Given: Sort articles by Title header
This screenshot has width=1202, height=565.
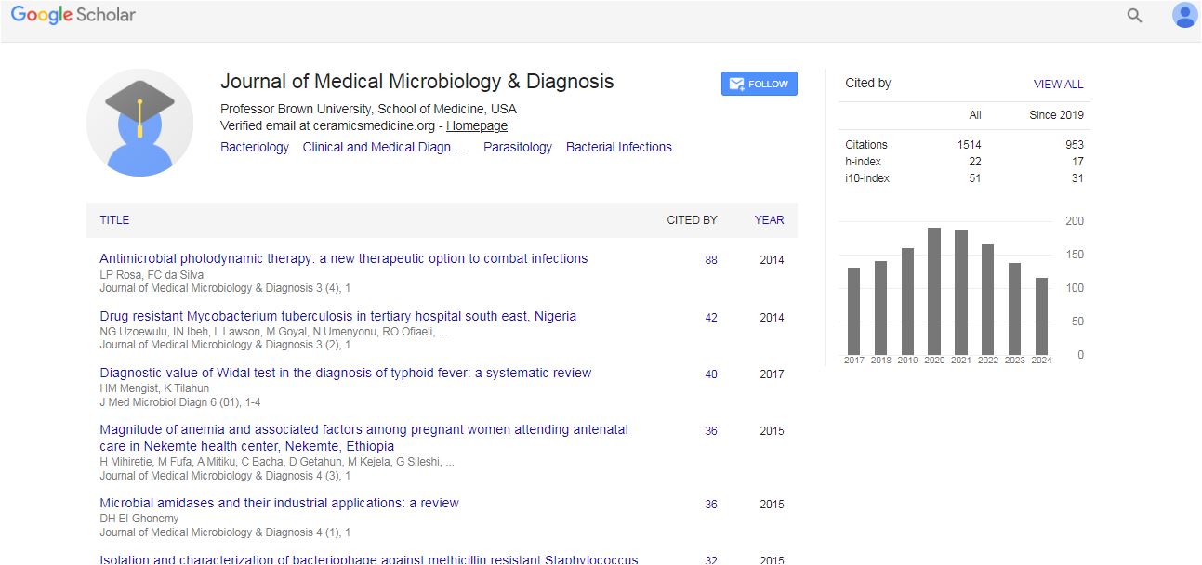Looking at the screenshot, I should pyautogui.click(x=114, y=220).
